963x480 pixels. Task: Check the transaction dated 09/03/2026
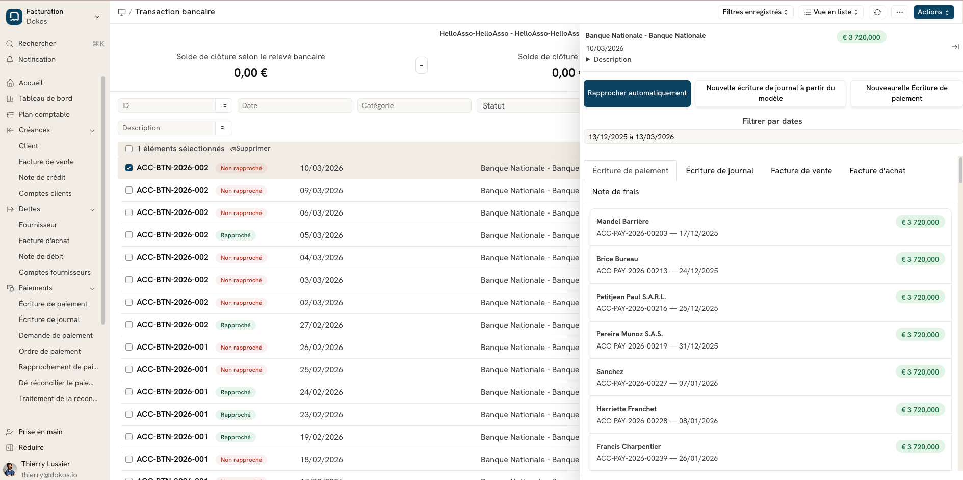tap(129, 190)
